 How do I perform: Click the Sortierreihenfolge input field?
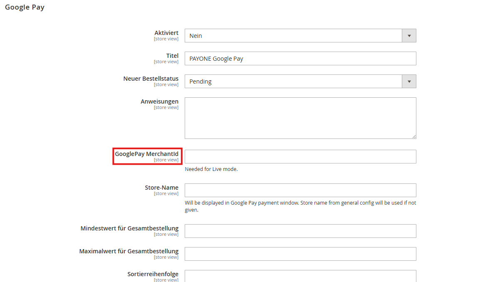click(300, 276)
